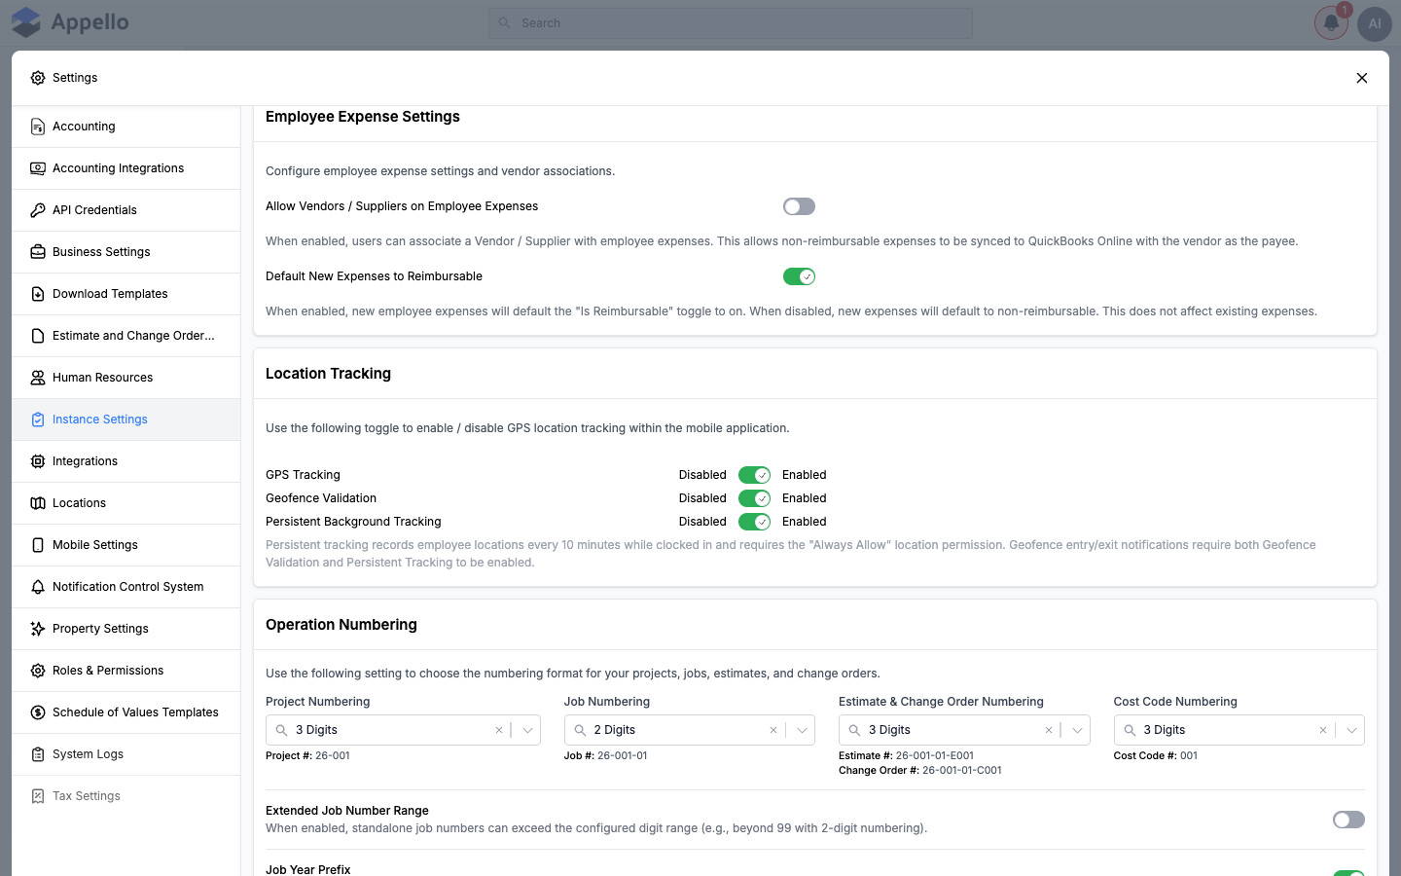
Task: Open notifications bell in the top bar
Action: [1331, 23]
